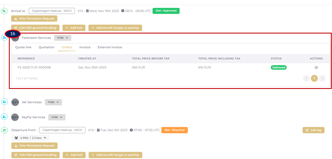Collapse Jet Servicess with Hide dropdown

click(x=53, y=102)
